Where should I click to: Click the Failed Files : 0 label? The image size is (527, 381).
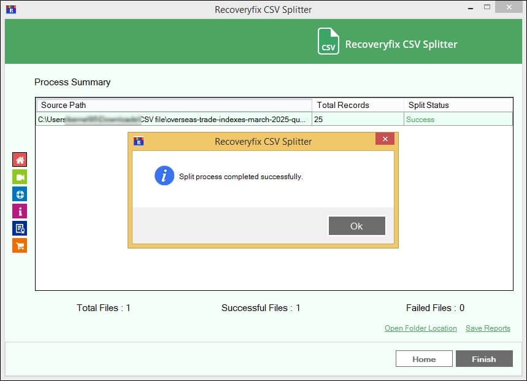[x=435, y=308]
